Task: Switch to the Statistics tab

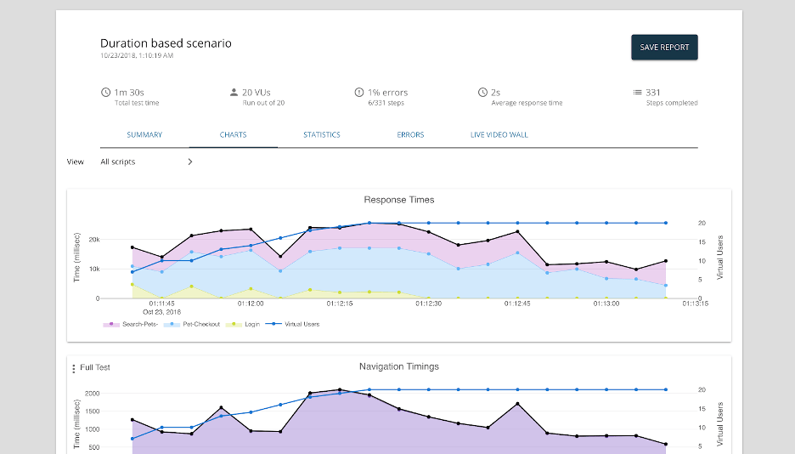Action: coord(322,135)
